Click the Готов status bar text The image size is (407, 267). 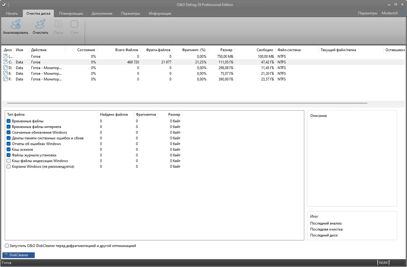[x=7, y=263]
